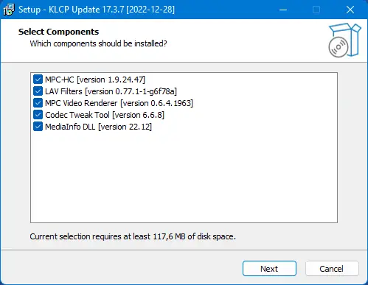Untick the Codec Tweak Tool checkbox
Image resolution: width=368 pixels, height=285 pixels.
point(38,115)
